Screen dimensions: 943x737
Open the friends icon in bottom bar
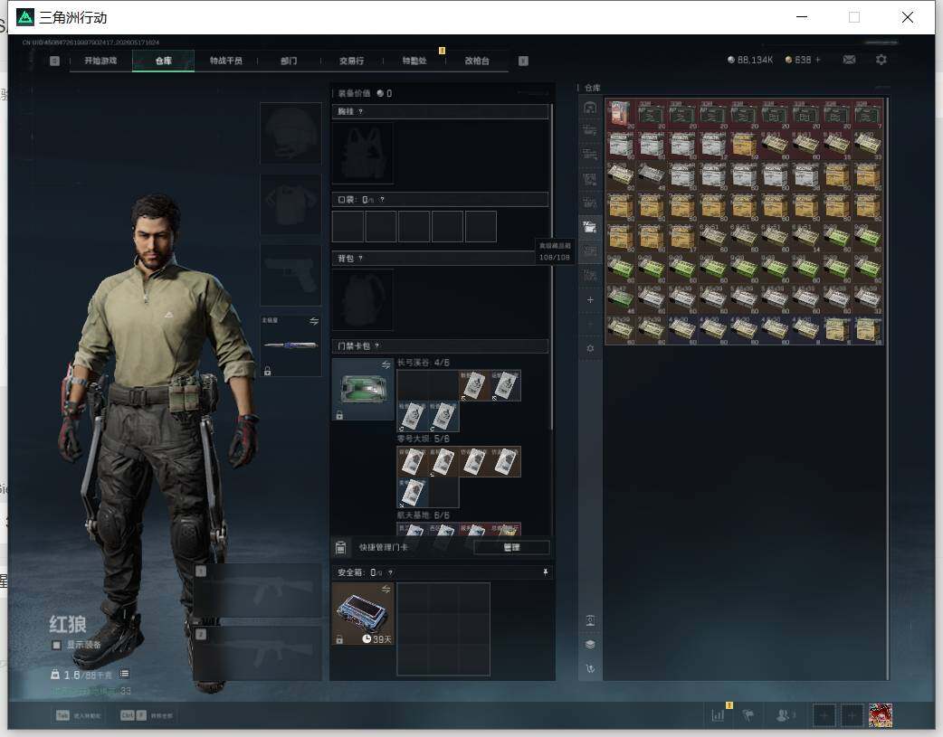click(x=783, y=715)
